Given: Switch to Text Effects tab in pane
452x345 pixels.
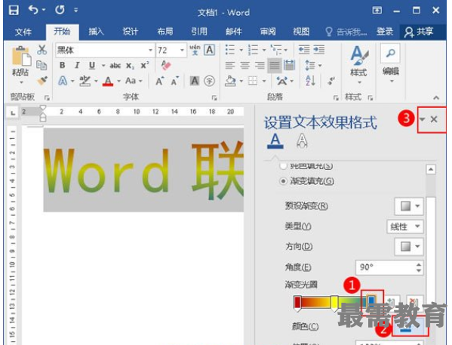Looking at the screenshot, I should click(x=302, y=141).
